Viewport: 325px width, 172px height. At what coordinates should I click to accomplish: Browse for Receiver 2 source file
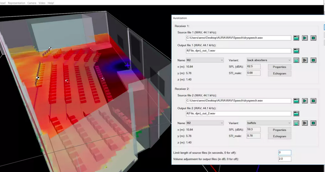tap(296, 101)
